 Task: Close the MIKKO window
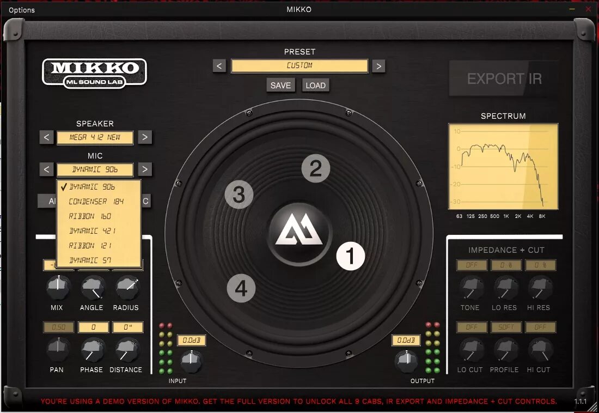(x=588, y=9)
